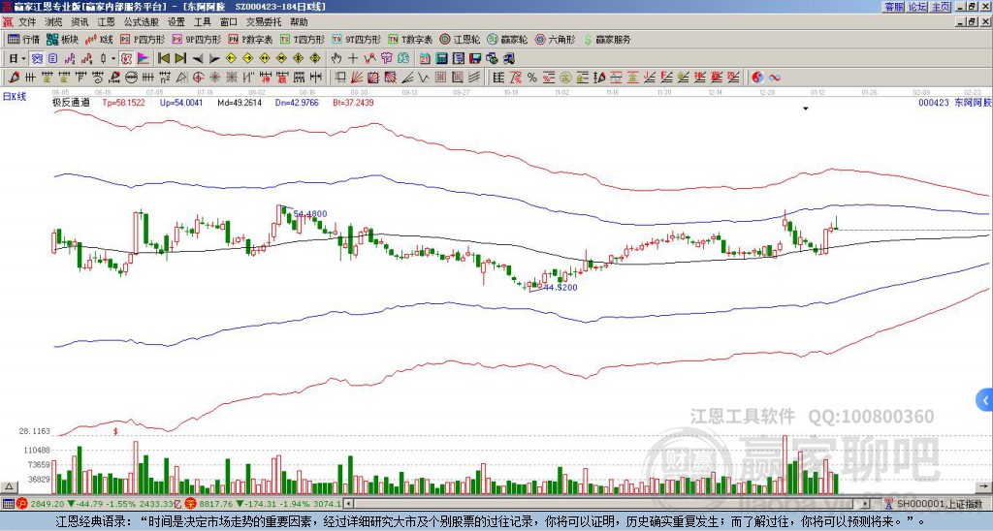
Task: Select the red Gann fan lines tool
Action: point(356,78)
